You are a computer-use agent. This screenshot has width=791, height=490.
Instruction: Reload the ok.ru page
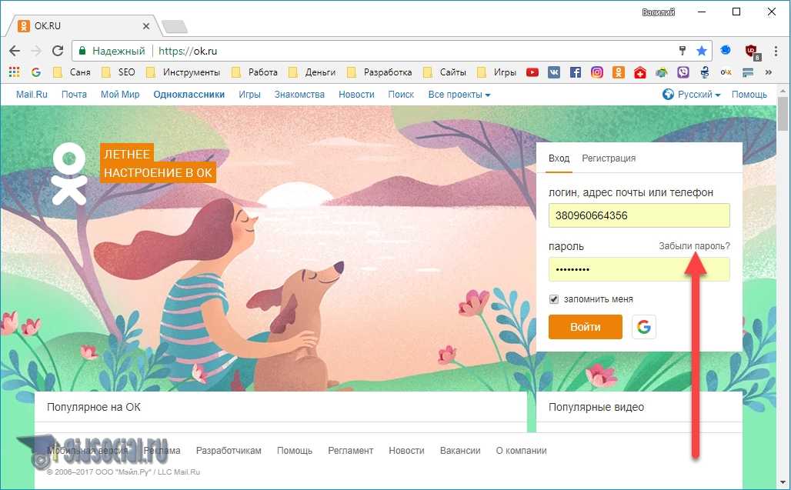tap(58, 51)
